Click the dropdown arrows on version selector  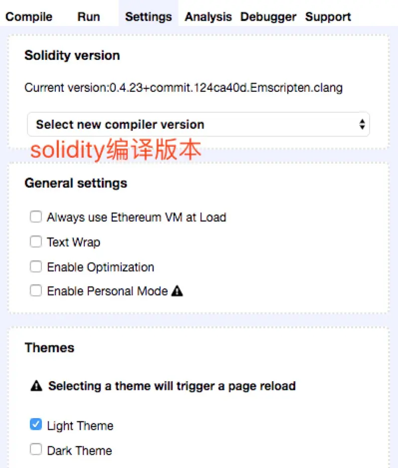[362, 124]
